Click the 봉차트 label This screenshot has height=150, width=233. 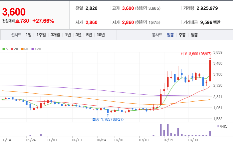coord(157,35)
